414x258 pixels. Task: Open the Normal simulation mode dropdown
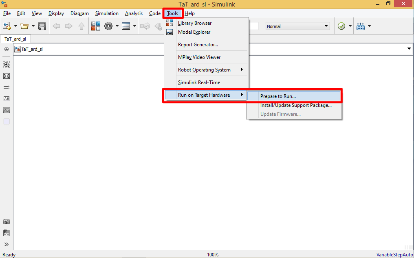[298, 26]
